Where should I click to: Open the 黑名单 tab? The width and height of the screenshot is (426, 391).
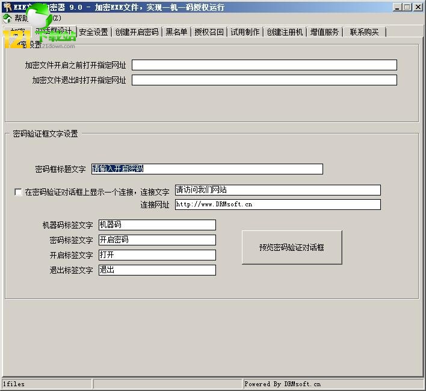point(176,32)
